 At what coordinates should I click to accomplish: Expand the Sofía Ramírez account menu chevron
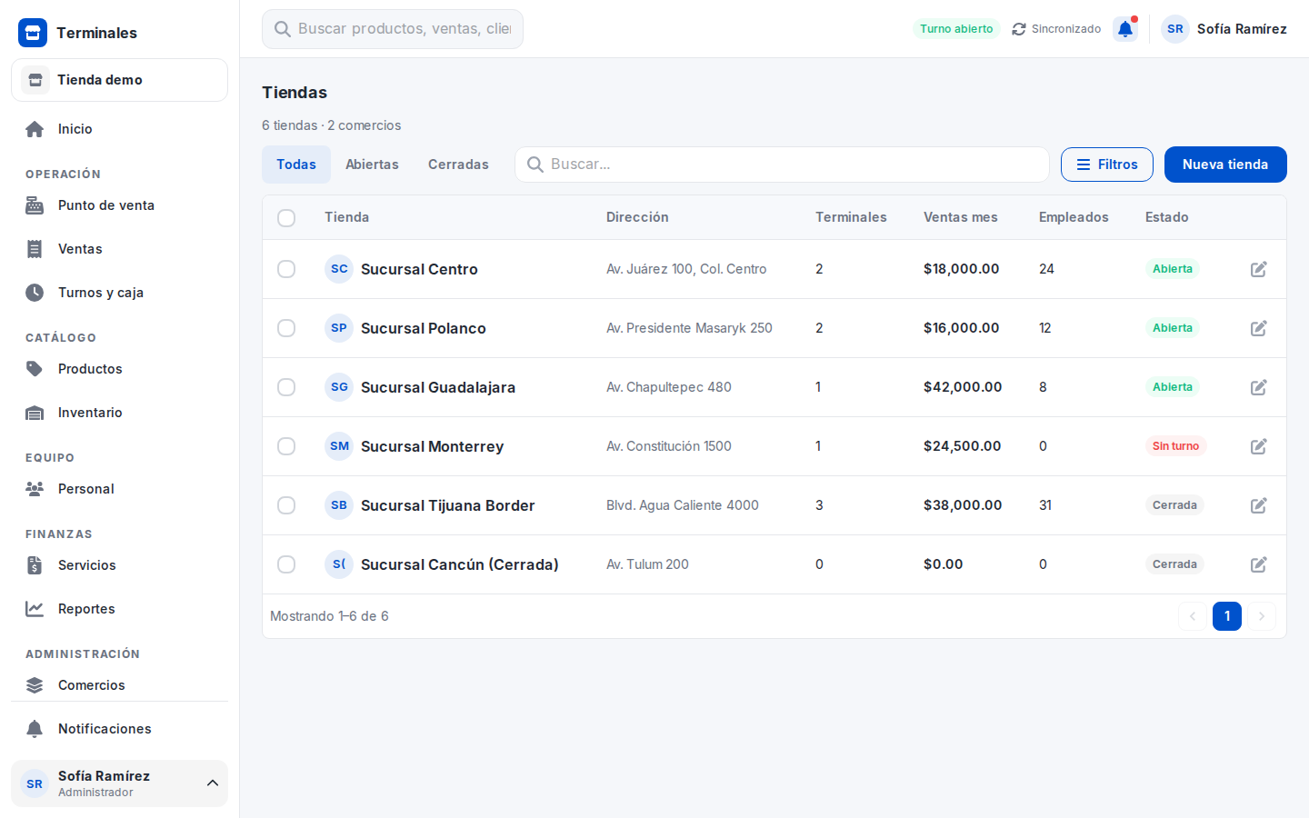point(213,783)
